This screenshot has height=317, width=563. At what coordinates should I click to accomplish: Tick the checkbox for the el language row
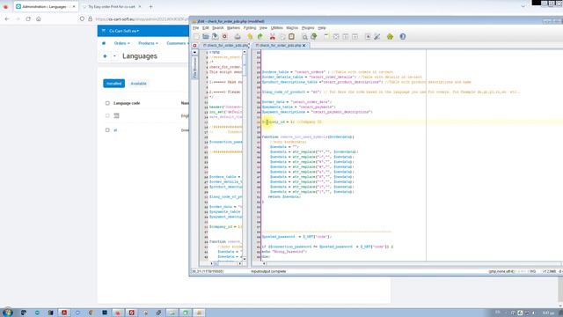(107, 130)
